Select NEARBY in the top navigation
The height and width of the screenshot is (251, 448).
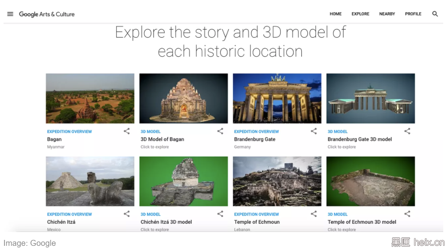[387, 14]
